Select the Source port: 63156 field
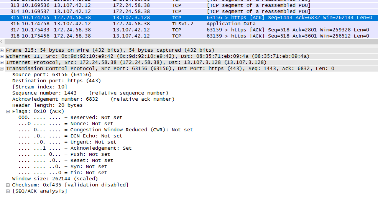 click(x=52, y=75)
